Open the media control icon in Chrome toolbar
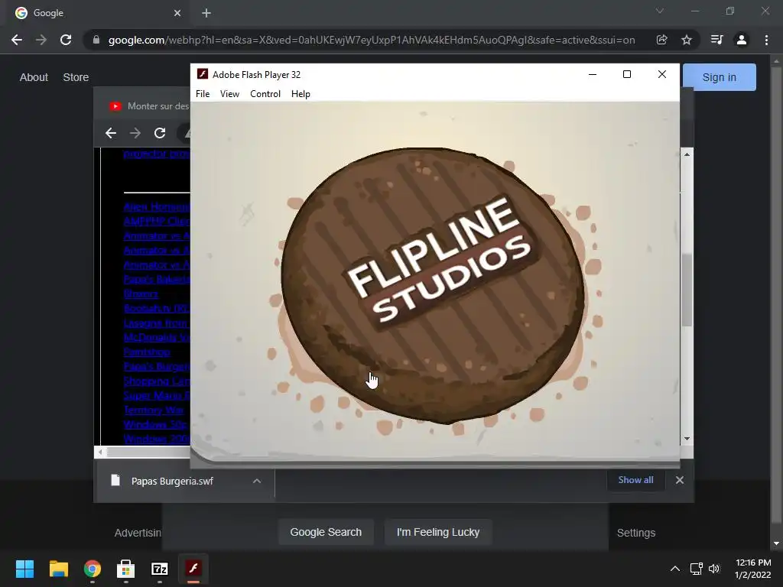The width and height of the screenshot is (783, 587). tap(716, 40)
